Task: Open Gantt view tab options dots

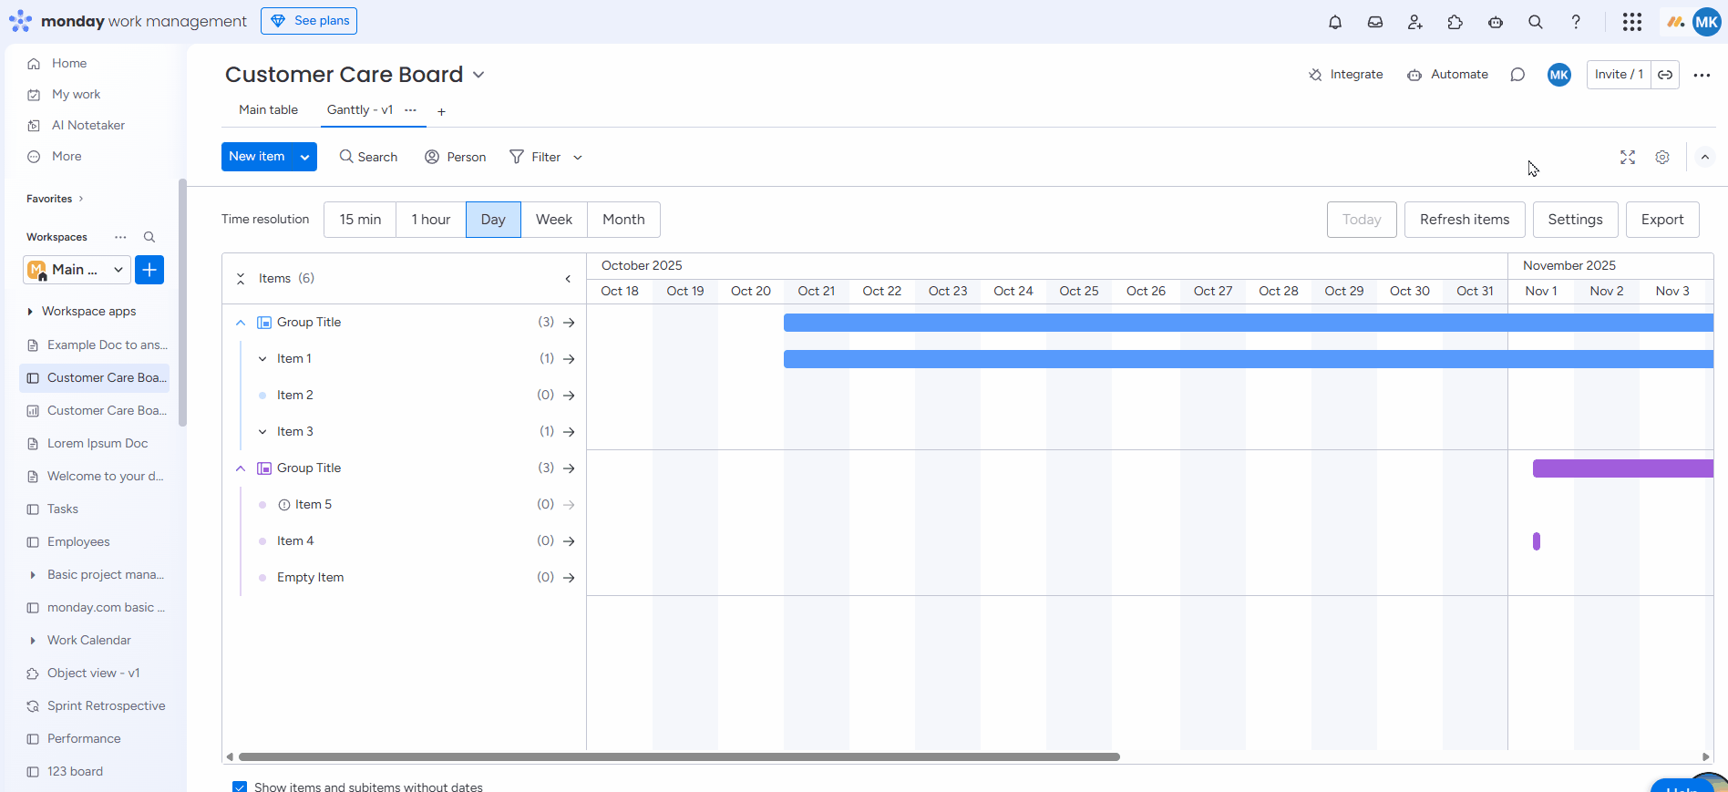Action: pyautogui.click(x=410, y=109)
